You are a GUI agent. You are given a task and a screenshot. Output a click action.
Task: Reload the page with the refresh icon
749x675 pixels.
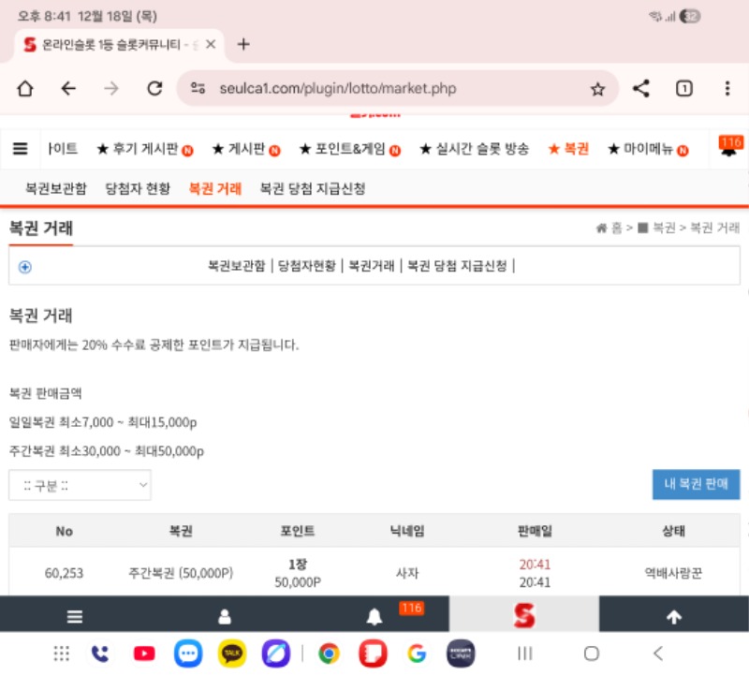154,89
